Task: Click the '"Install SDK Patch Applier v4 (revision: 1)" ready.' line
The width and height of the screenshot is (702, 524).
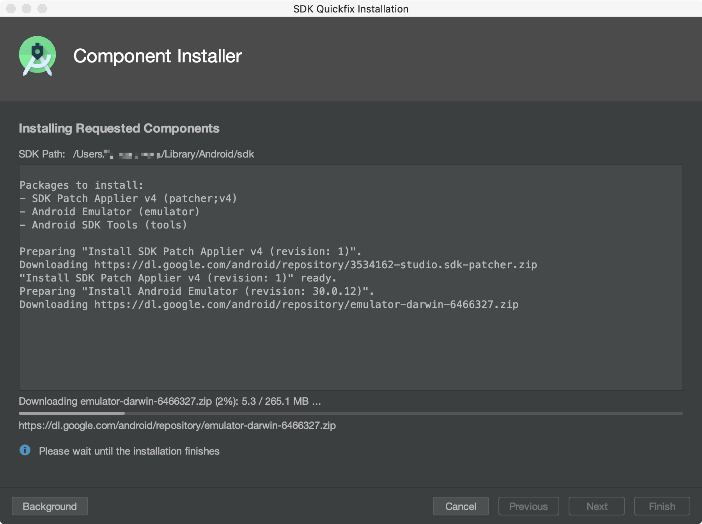Action: [x=178, y=278]
